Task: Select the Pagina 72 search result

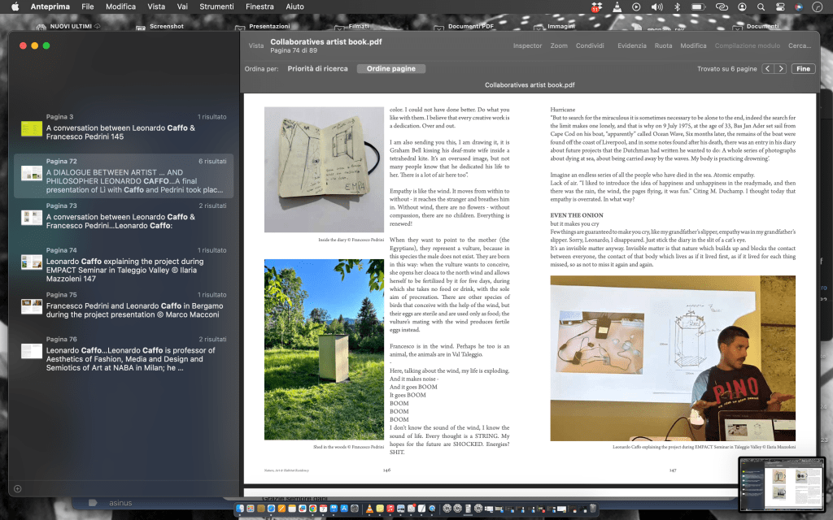Action: tap(124, 175)
